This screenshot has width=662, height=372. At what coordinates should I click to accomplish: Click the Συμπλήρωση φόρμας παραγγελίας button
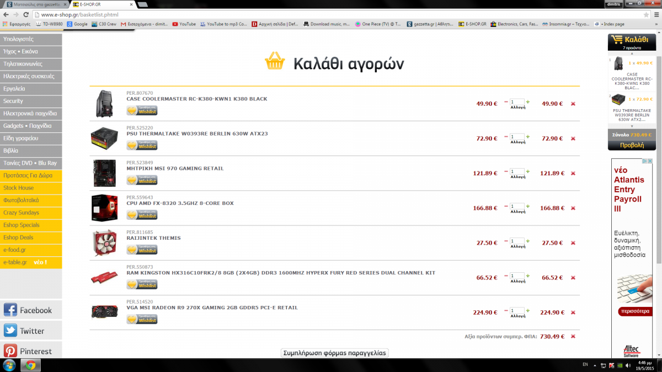[335, 353]
